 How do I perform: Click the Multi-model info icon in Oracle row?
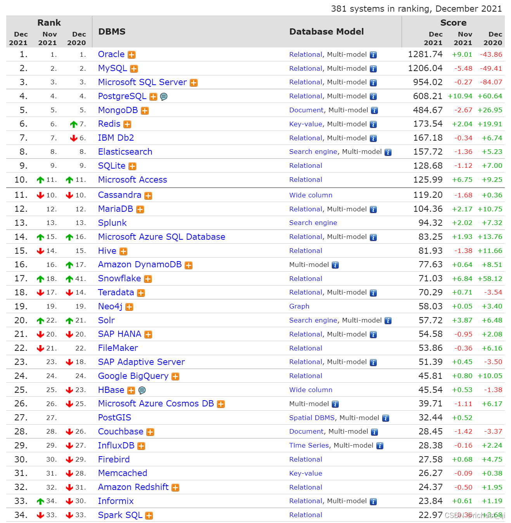pos(373,55)
